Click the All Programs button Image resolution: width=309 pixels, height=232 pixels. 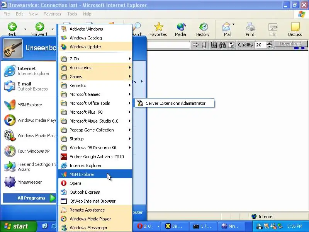(30, 198)
